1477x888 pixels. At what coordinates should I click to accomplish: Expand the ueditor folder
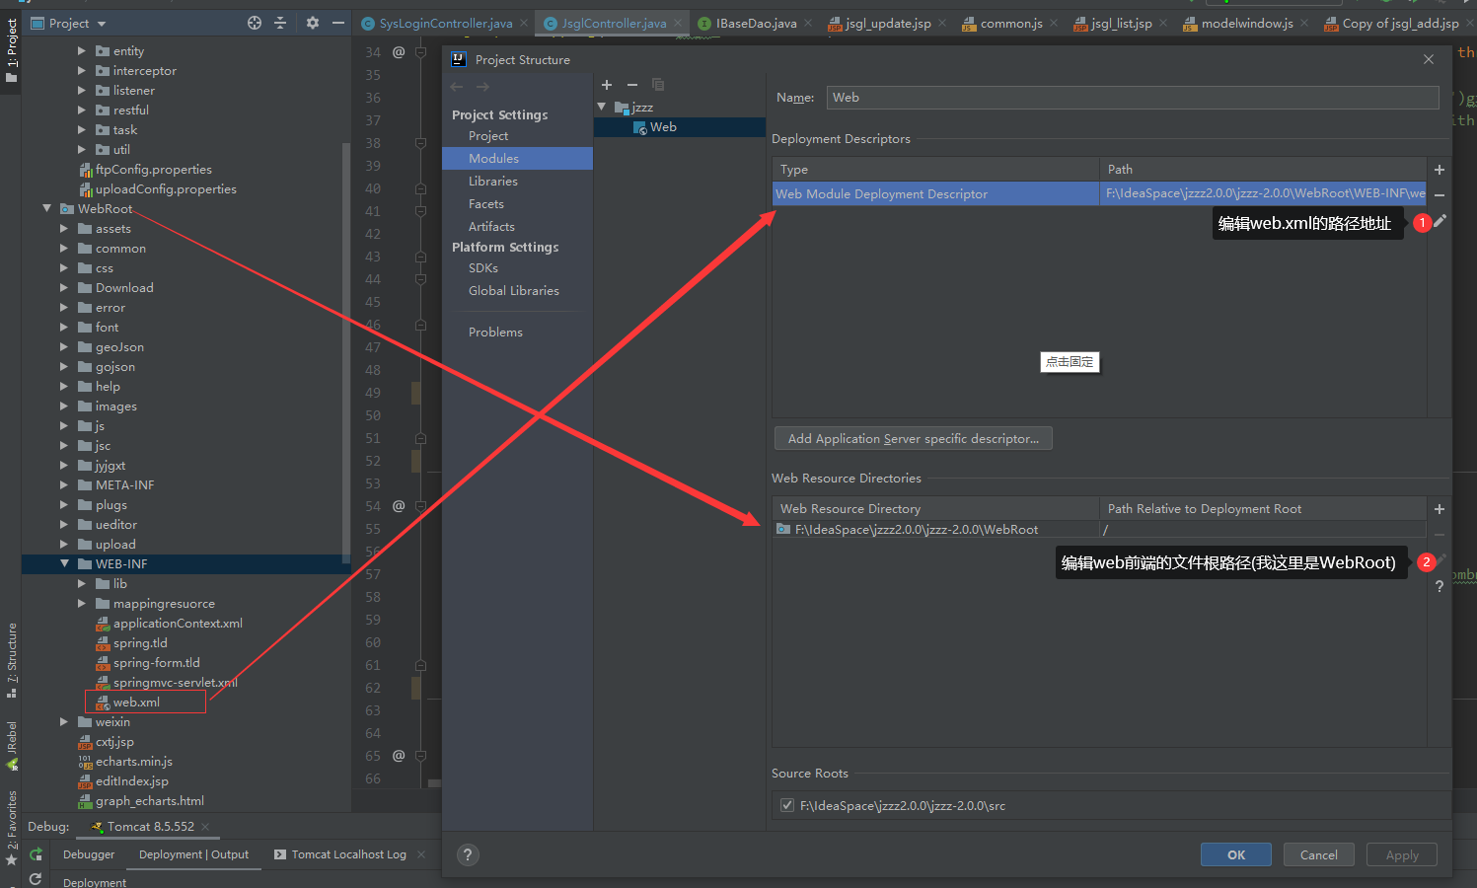(x=64, y=524)
